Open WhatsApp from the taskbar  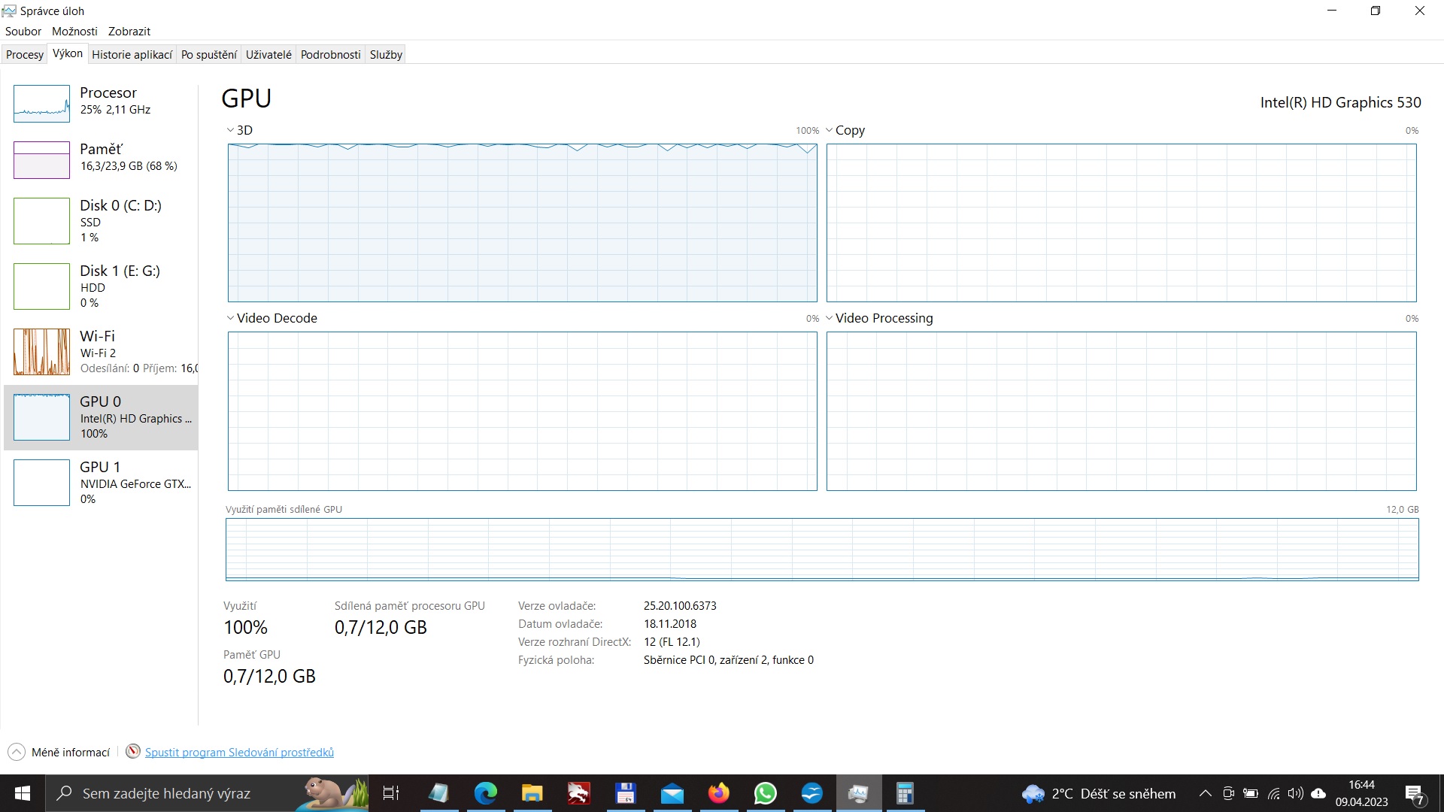point(765,793)
